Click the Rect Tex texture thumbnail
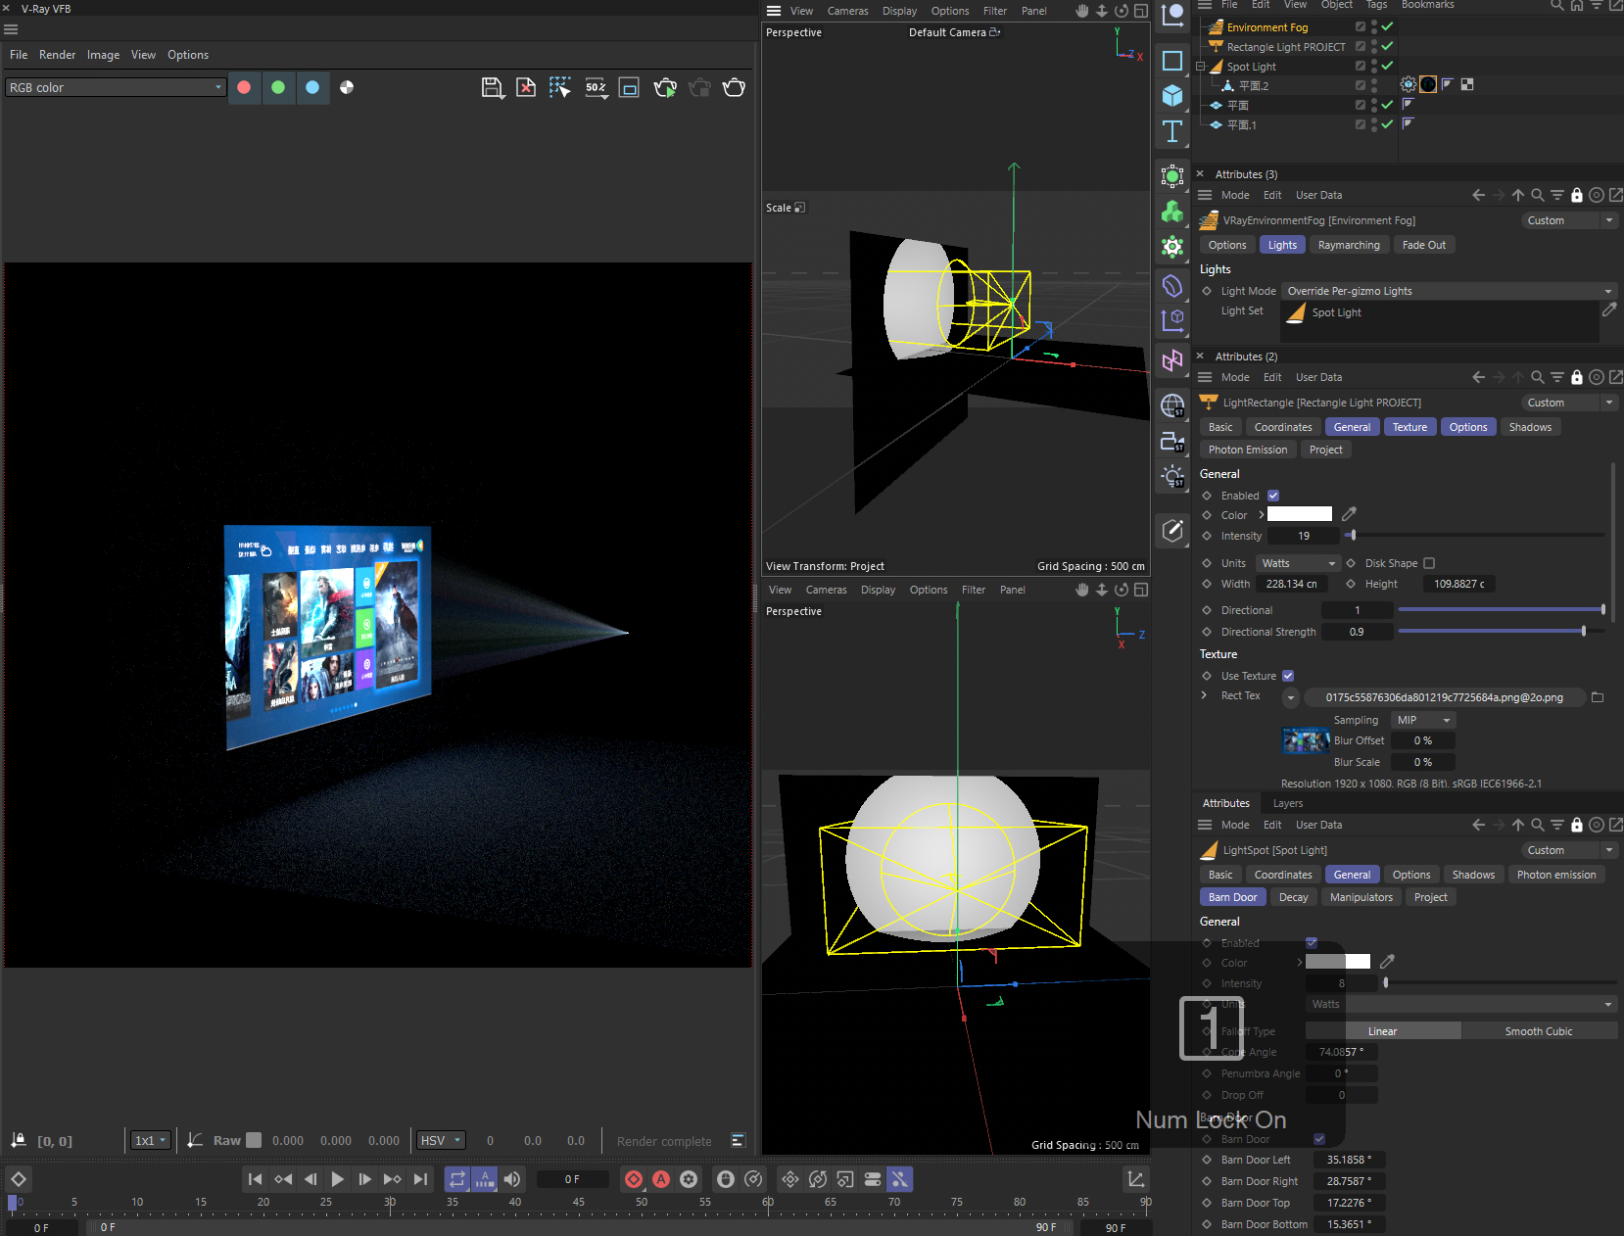Screen dimensions: 1624x1236 (1305, 740)
